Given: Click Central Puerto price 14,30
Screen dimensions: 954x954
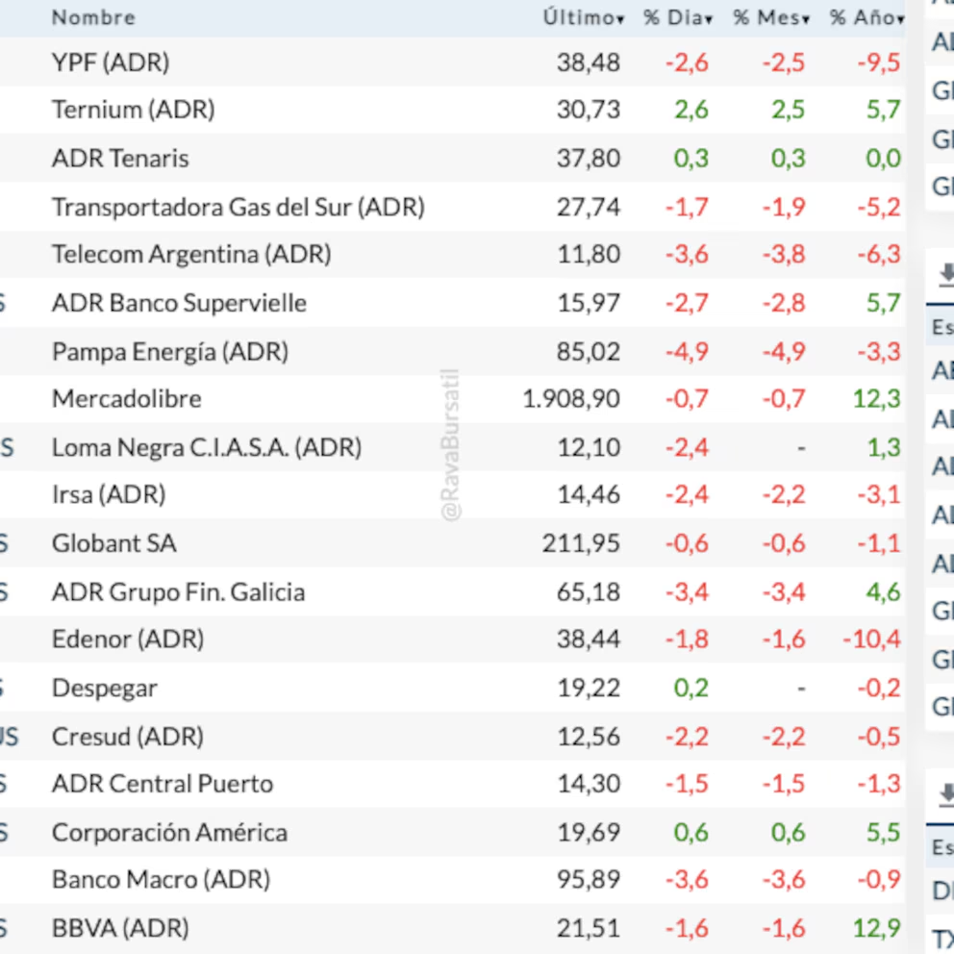Looking at the screenshot, I should click(x=589, y=784).
